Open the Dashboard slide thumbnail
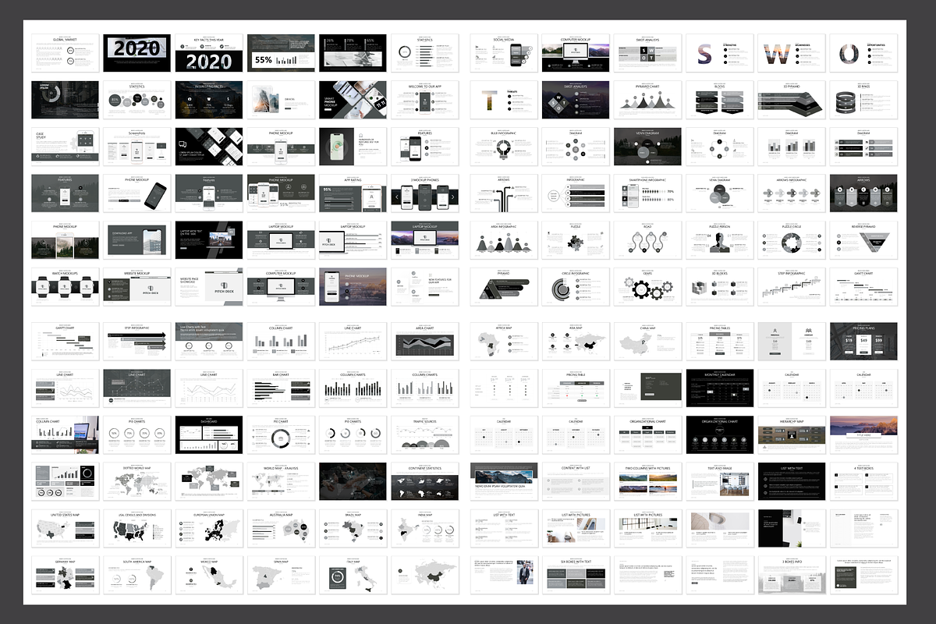 (209, 434)
